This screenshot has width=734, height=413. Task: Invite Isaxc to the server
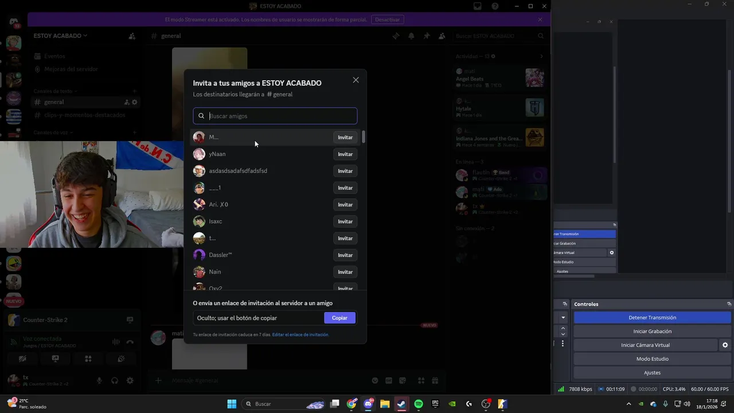(x=345, y=221)
